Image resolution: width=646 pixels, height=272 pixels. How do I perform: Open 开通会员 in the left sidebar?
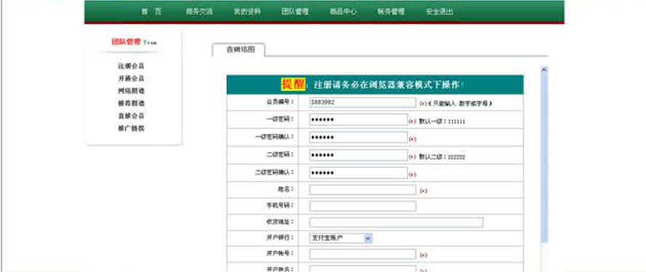[131, 79]
